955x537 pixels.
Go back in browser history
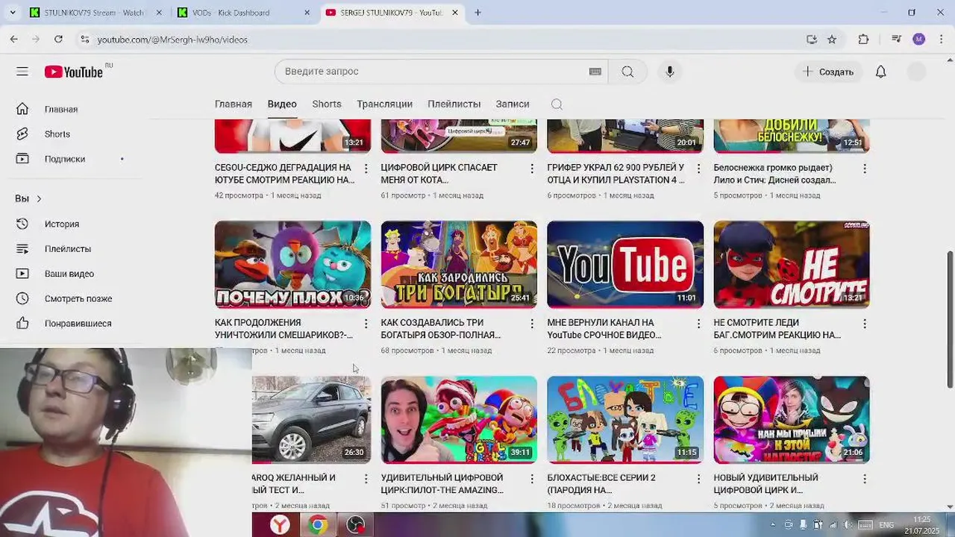pyautogui.click(x=14, y=40)
